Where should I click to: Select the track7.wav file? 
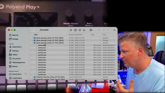point(42,72)
